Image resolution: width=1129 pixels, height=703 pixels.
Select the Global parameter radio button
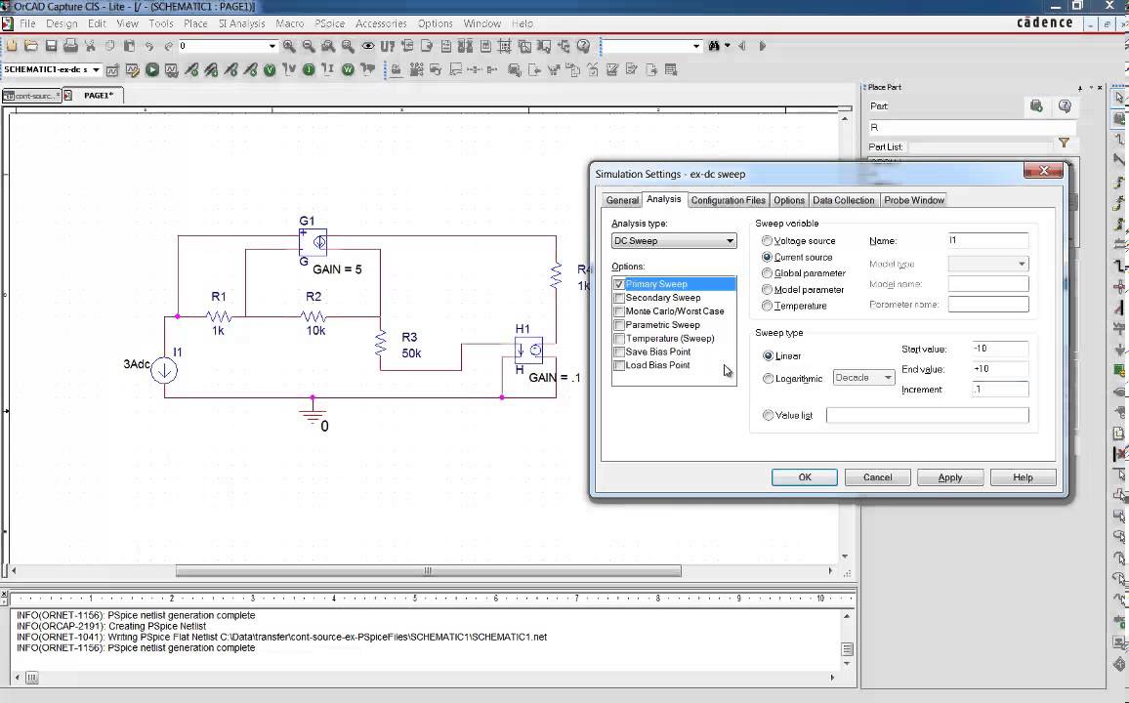click(x=767, y=273)
